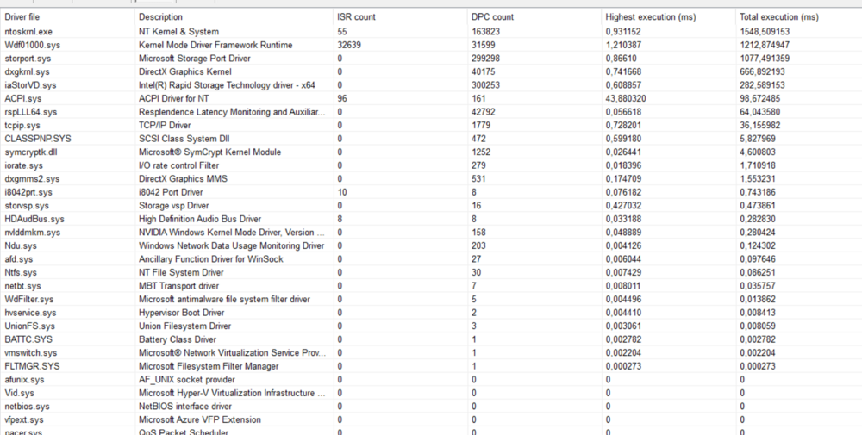Sort by the ISR count column header
Screen dimensions: 862x435
356,17
